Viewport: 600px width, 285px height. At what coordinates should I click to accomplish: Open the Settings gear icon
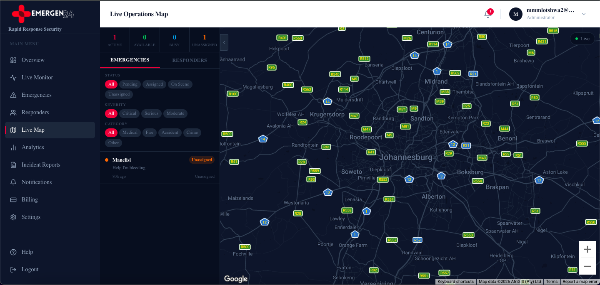tap(14, 217)
